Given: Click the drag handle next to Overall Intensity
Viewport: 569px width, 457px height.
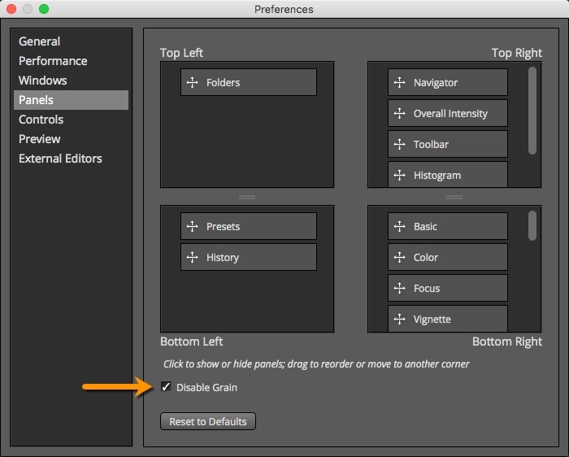Looking at the screenshot, I should point(399,113).
